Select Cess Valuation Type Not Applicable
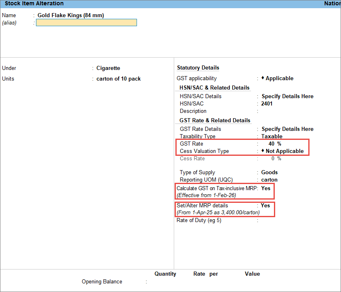Viewport: 341px width, 292px height. click(x=284, y=151)
